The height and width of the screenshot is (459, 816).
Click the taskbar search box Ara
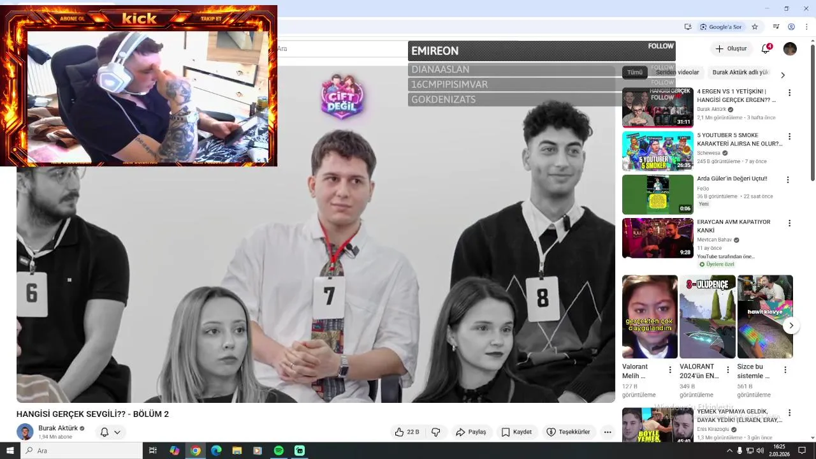click(82, 451)
